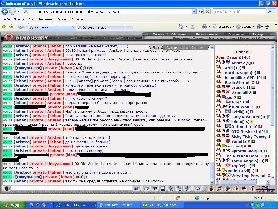Click the Выход menu item

[258, 34]
